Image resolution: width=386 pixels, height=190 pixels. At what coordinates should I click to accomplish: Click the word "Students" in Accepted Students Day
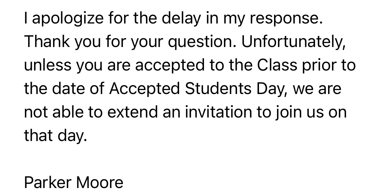tap(218, 88)
